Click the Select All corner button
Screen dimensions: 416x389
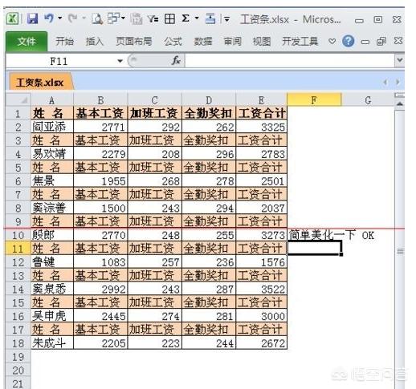[x=18, y=99]
